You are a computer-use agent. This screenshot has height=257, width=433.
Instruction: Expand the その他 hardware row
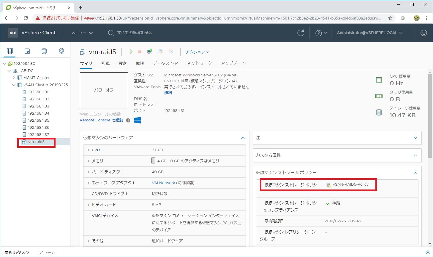[x=89, y=241]
